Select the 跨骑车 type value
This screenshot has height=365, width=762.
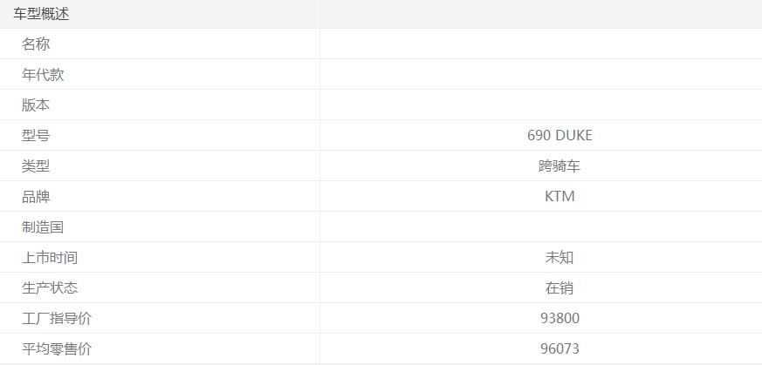[x=559, y=166]
